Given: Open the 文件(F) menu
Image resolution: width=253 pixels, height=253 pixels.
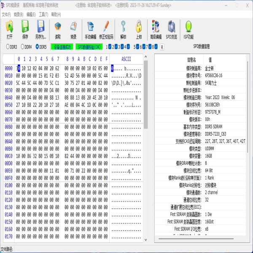Looking at the screenshot, I should [6, 15].
